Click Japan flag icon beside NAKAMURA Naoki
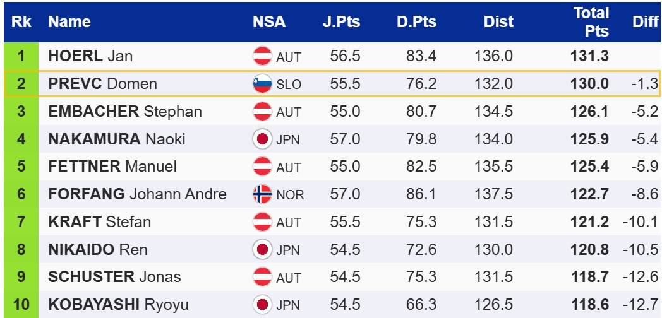The width and height of the screenshot is (662, 318). click(x=262, y=139)
